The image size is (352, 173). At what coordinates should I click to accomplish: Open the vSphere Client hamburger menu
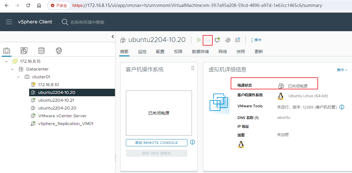pyautogui.click(x=9, y=22)
